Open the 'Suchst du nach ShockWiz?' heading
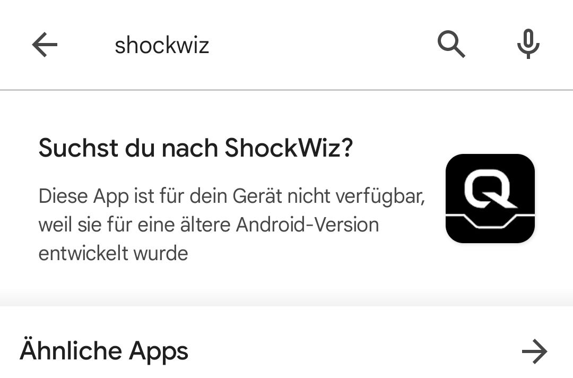 click(196, 148)
